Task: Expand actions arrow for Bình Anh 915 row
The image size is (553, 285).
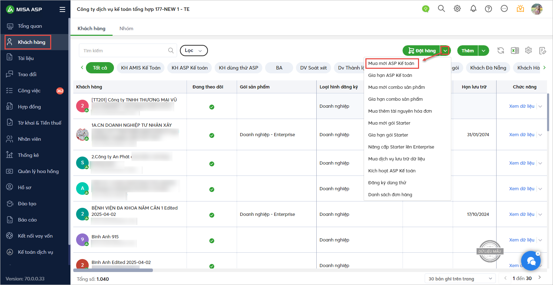Action: pyautogui.click(x=540, y=240)
